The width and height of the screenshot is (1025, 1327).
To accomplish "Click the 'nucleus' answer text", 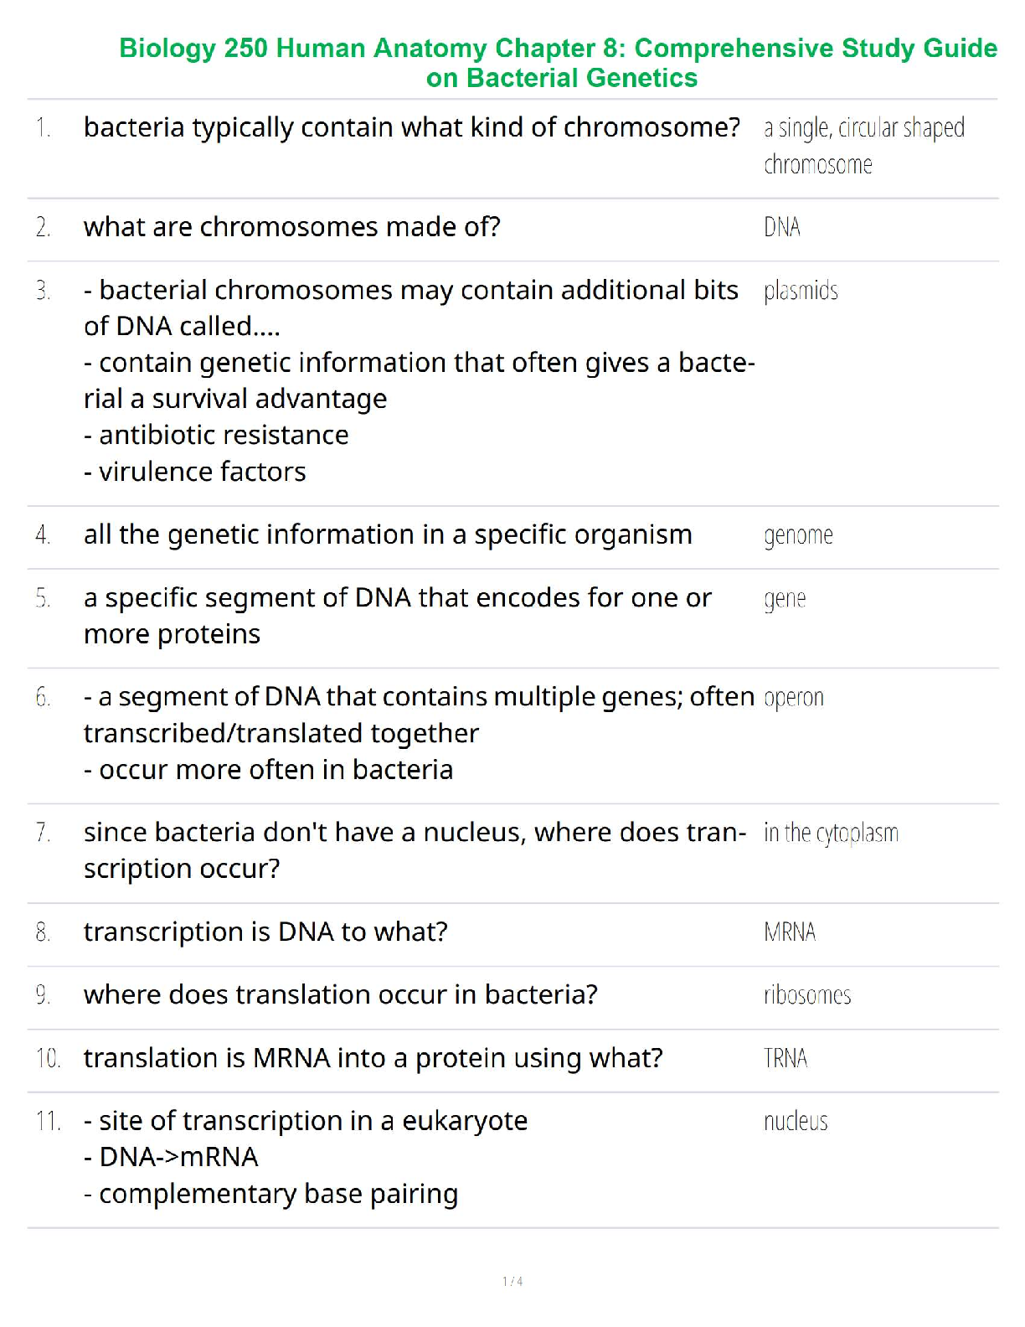I will 796,1121.
